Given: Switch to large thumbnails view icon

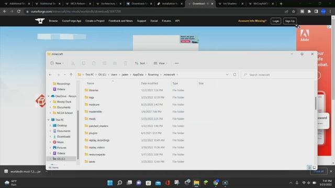Looking at the screenshot, I should pos(314,168).
